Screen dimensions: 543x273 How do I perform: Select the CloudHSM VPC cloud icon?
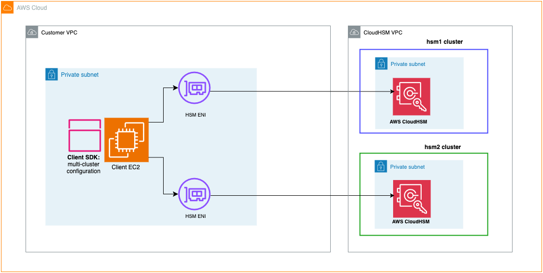354,32
